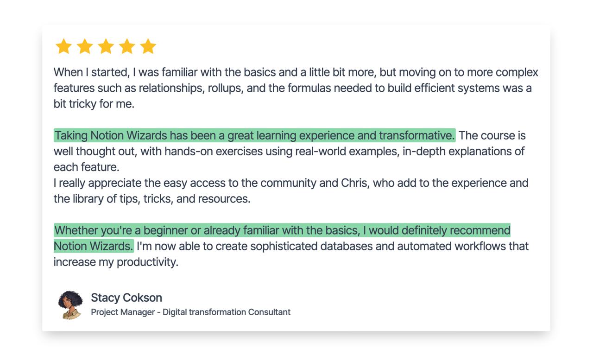Click the words 'bit tricky for me.'
The width and height of the screenshot is (593, 356).
(x=94, y=104)
